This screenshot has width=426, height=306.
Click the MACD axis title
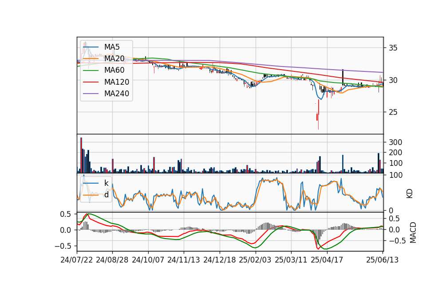pos(413,232)
